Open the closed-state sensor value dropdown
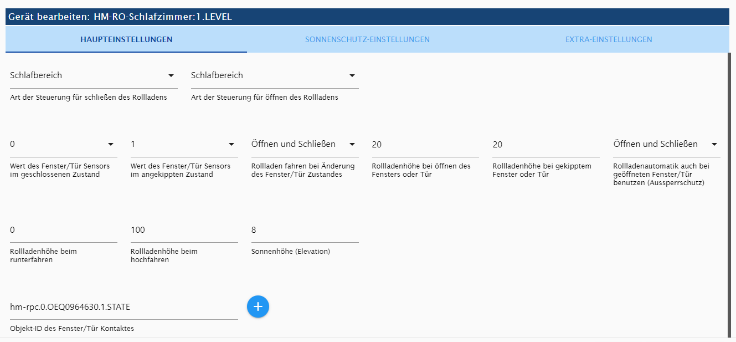The height and width of the screenshot is (342, 736). tap(64, 144)
